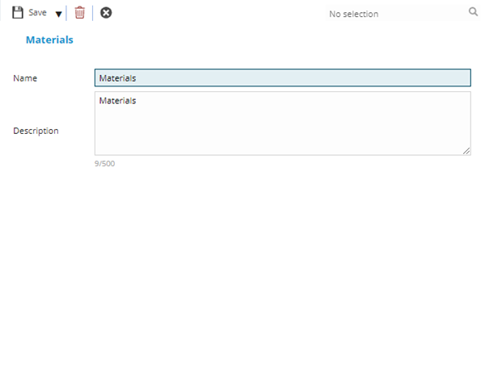The height and width of the screenshot is (372, 485).
Task: Focus the Name input field
Action: (283, 78)
